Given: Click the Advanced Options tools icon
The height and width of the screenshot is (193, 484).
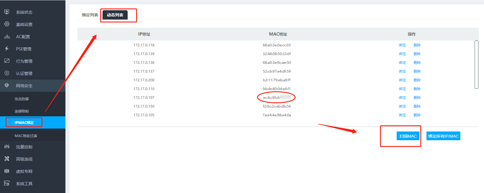Looking at the screenshot, I should pos(7,159).
